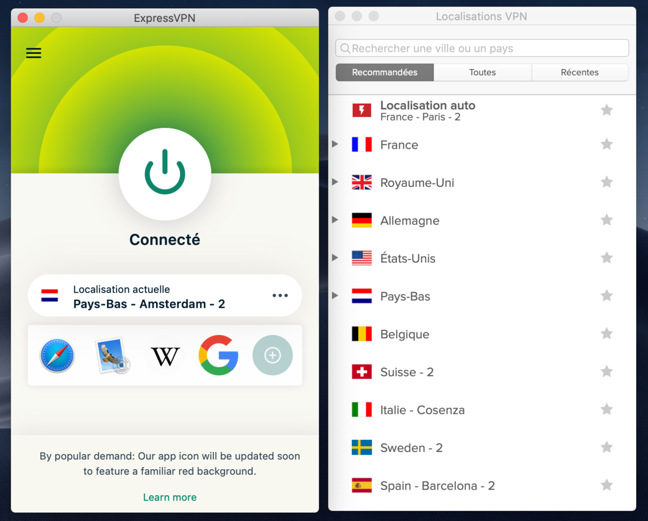Add a new shortcut with plus icon
This screenshot has width=648, height=521.
273,355
